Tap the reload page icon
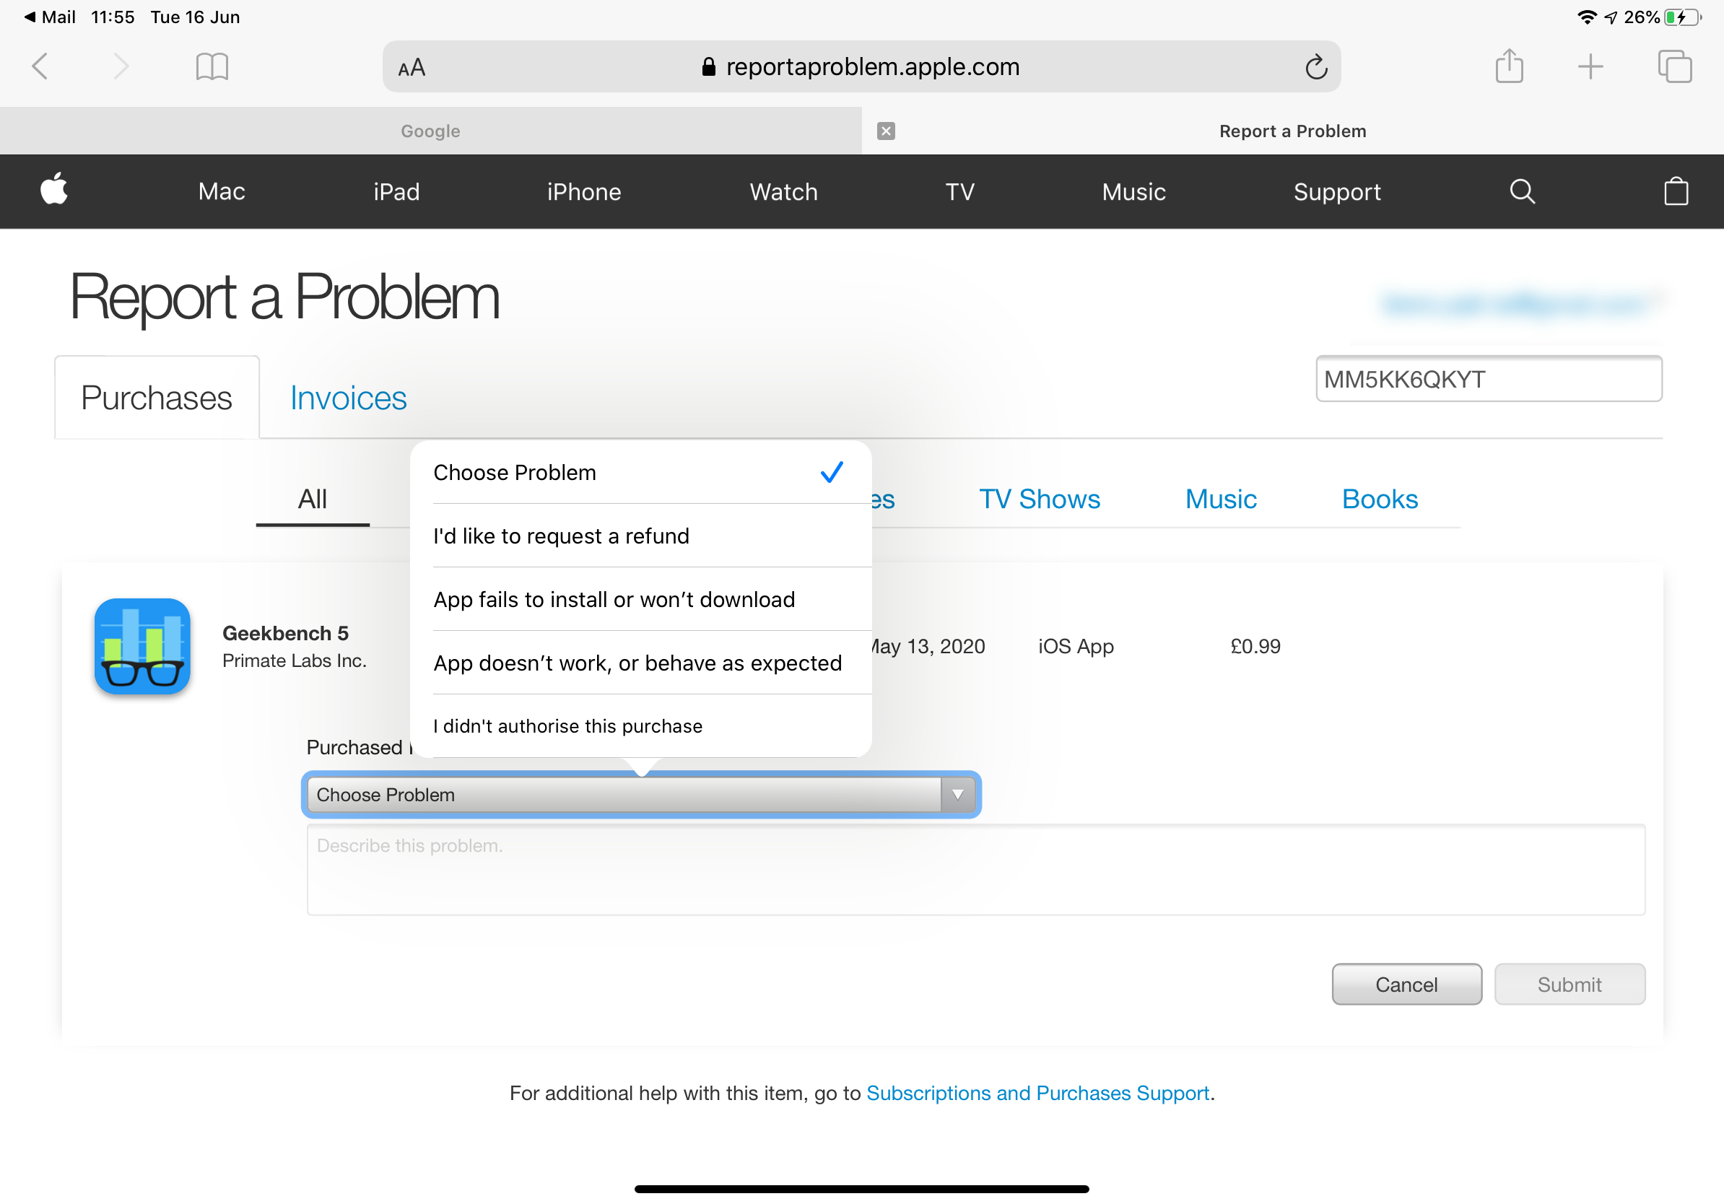This screenshot has width=1724, height=1204. pos(1315,67)
